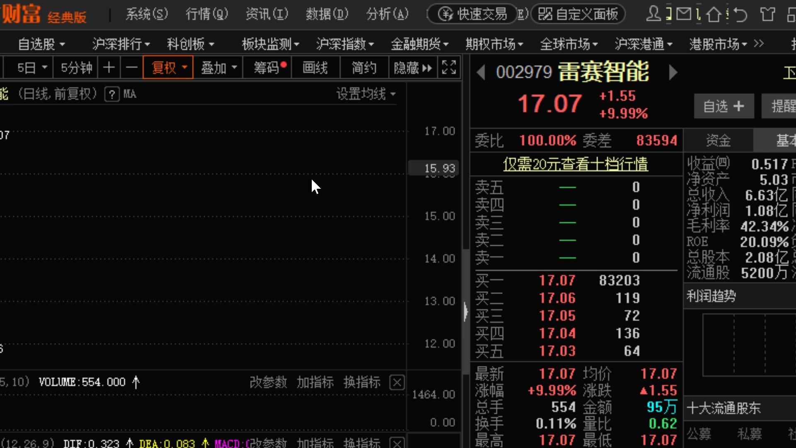Click the zoom-in plus icon

pos(109,67)
